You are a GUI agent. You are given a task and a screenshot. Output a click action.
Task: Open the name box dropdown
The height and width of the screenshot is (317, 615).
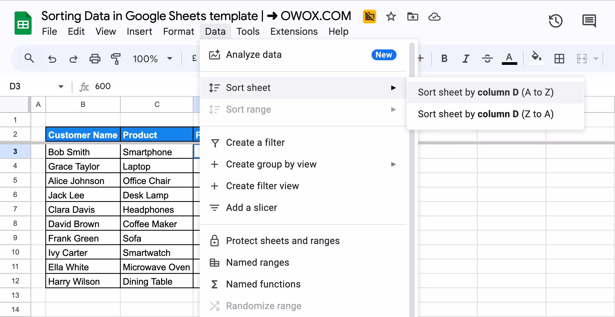tap(61, 86)
